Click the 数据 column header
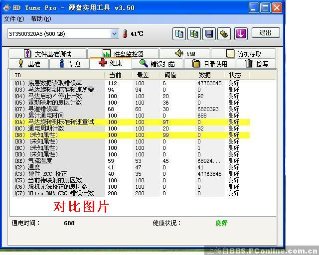319x255 pixels. click(x=209, y=75)
